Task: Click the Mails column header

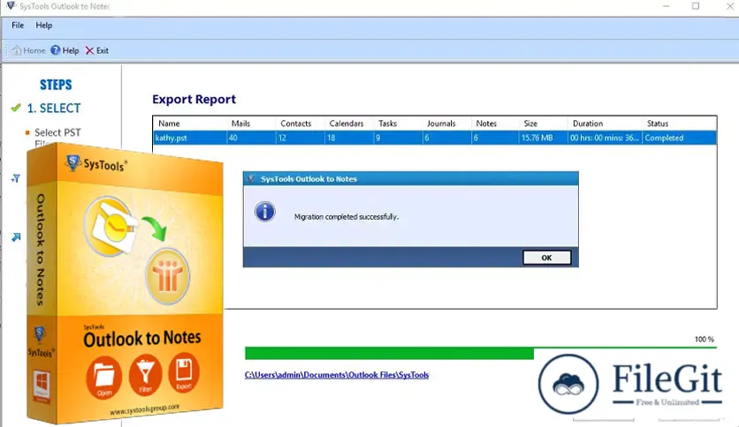Action: (240, 124)
